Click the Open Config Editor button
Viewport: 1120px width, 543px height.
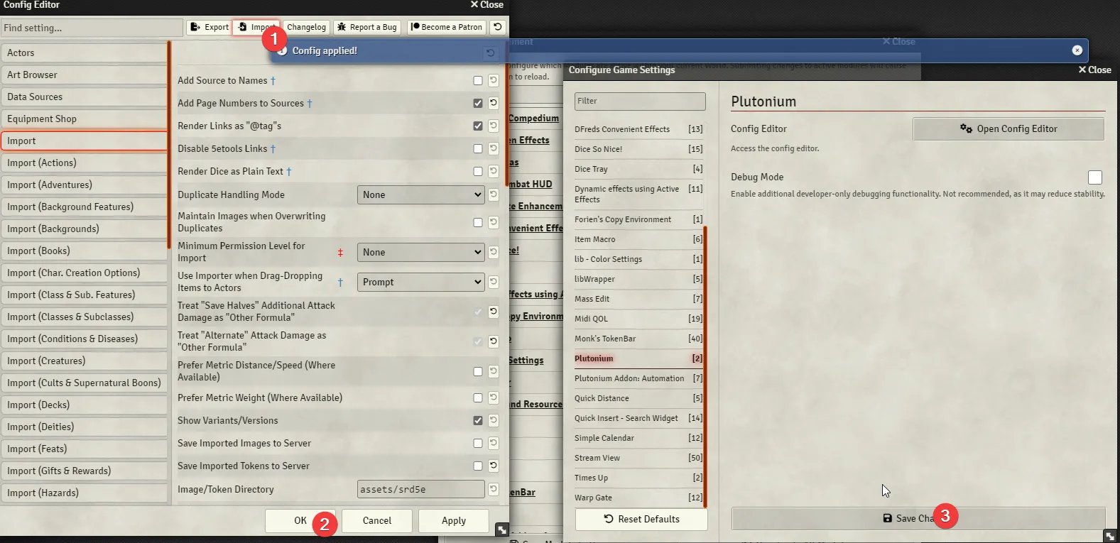[x=1008, y=128]
